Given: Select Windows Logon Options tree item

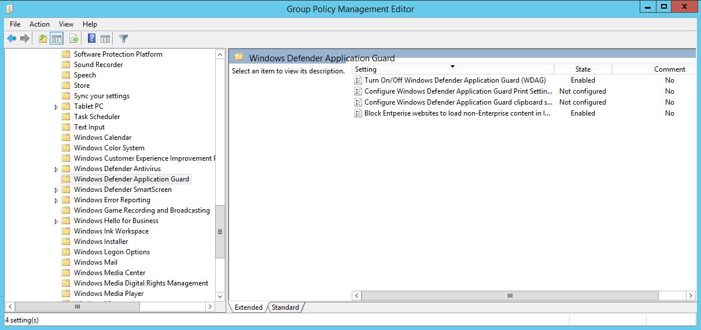Looking at the screenshot, I should point(112,252).
